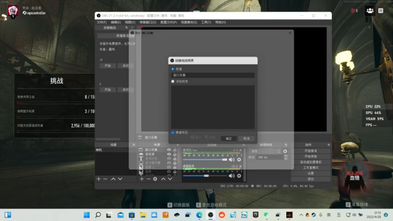Lock the 游戏源 source
393x221 pixels.
click(175, 154)
